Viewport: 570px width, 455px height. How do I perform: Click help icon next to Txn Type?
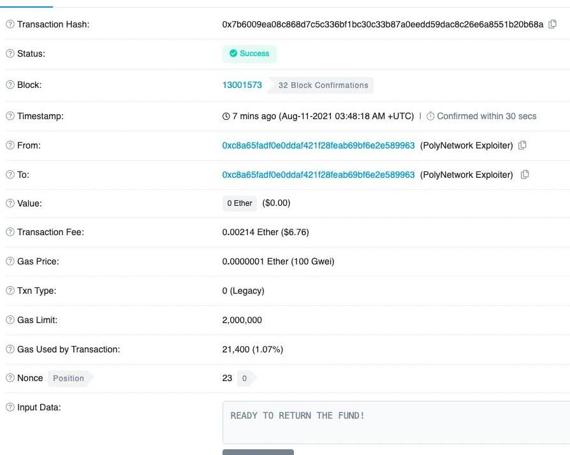pos(10,291)
